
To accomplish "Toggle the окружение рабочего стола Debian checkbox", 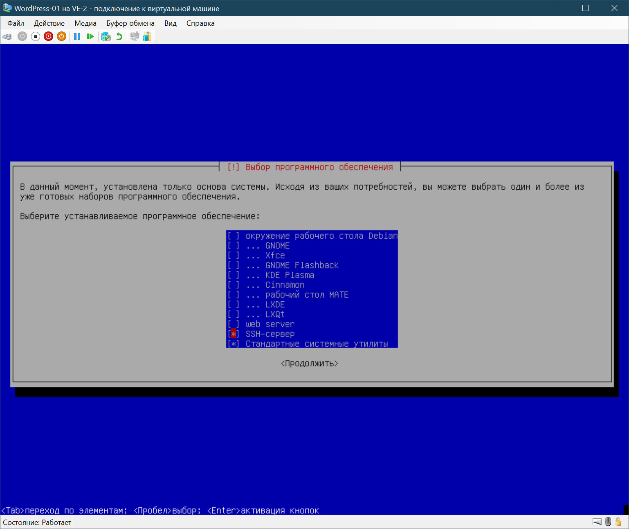I will pos(234,236).
